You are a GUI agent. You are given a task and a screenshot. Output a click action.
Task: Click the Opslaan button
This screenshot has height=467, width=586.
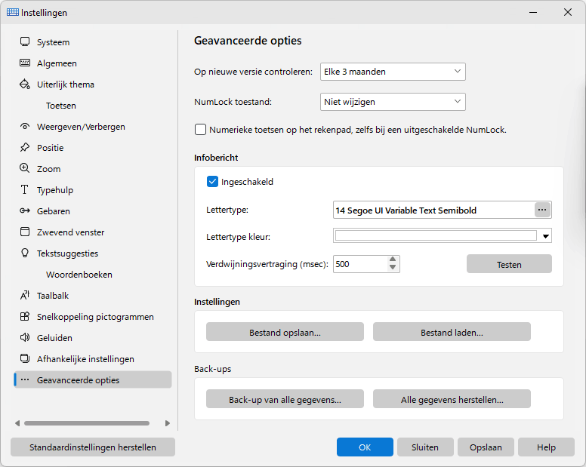click(486, 447)
